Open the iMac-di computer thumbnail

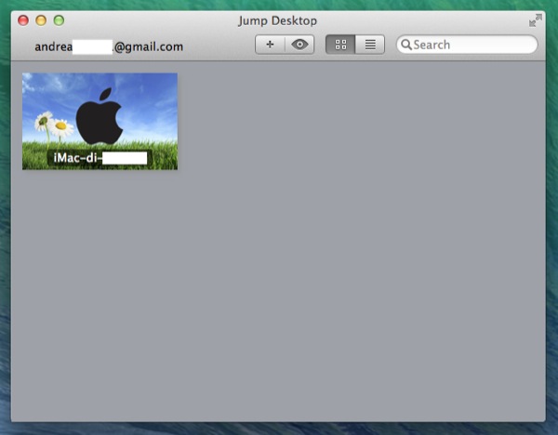coord(100,121)
